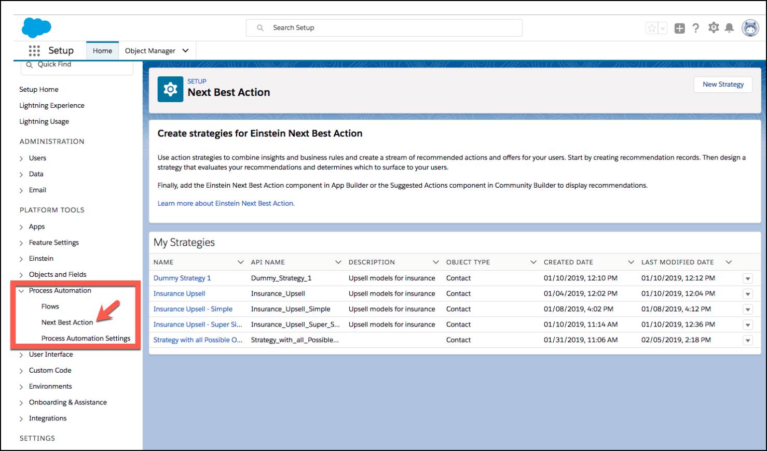767x451 pixels.
Task: Go to Setup Home in sidebar
Action: (x=39, y=89)
